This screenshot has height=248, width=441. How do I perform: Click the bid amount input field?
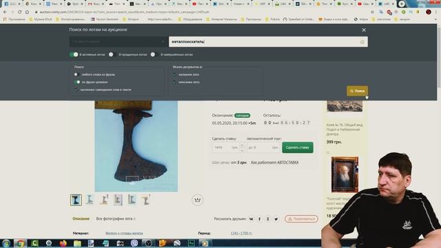pos(225,147)
